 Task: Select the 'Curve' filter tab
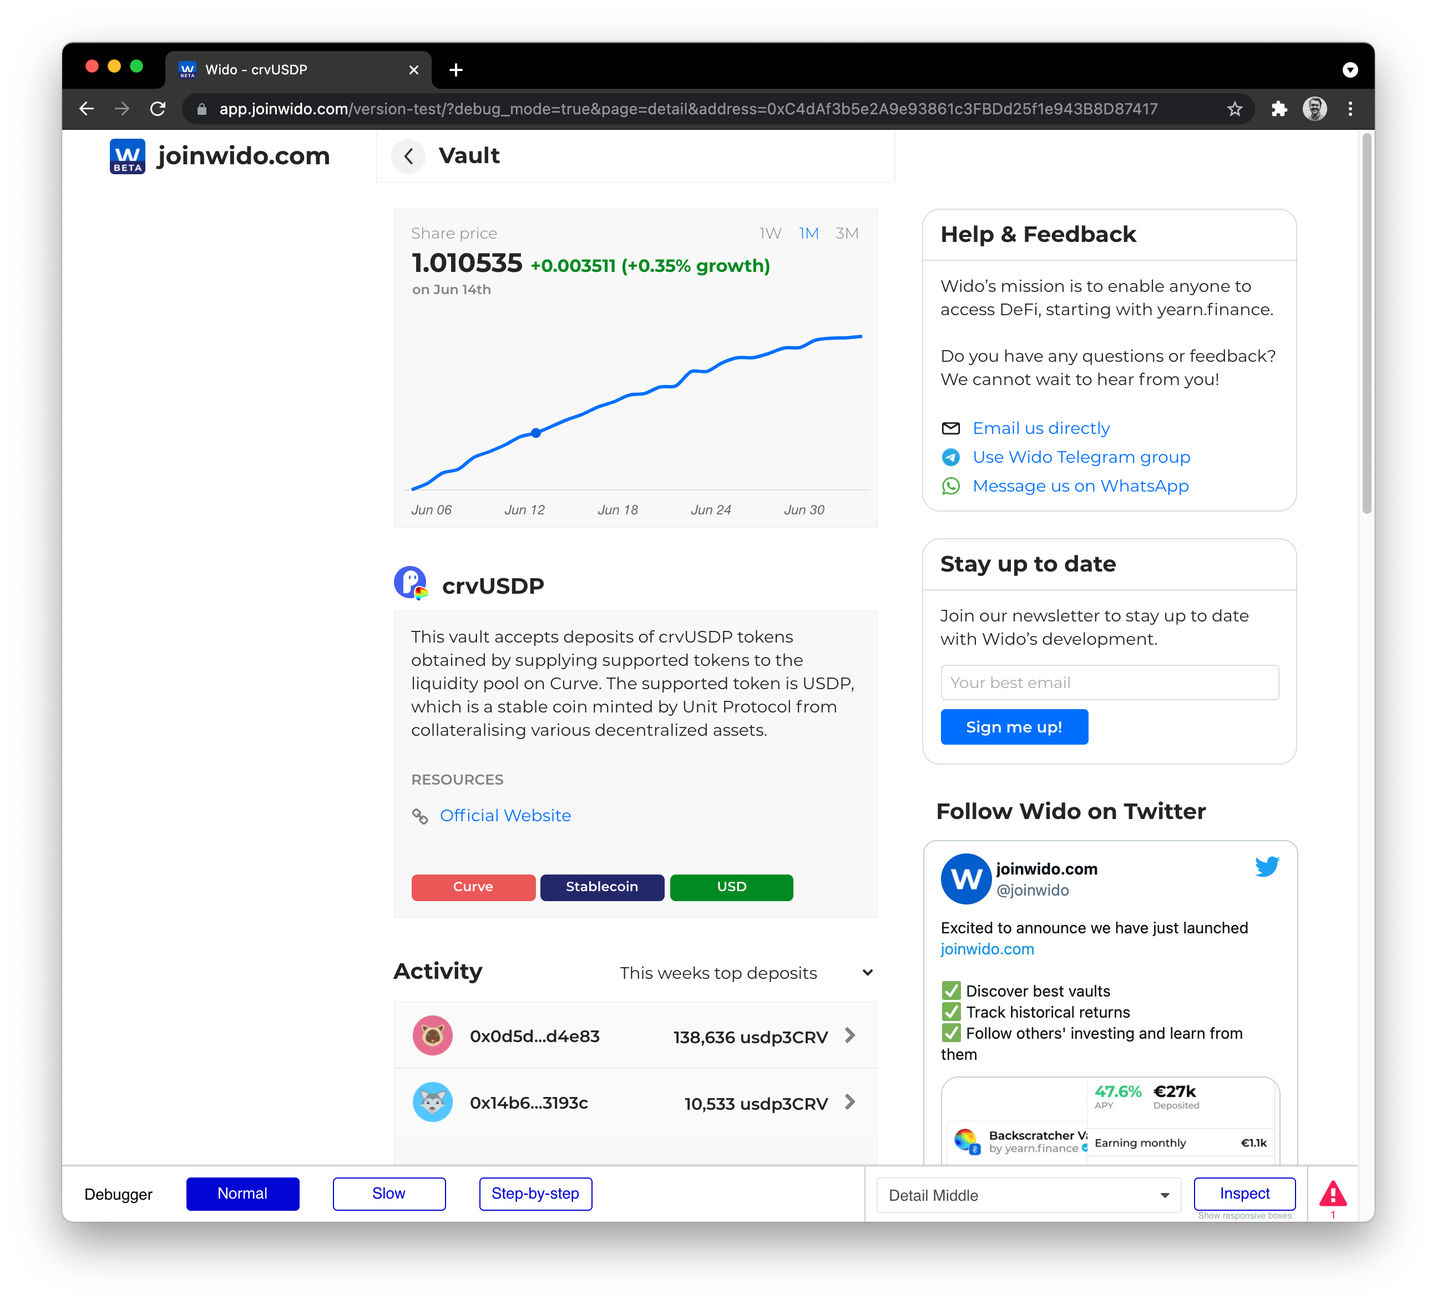[x=473, y=887]
